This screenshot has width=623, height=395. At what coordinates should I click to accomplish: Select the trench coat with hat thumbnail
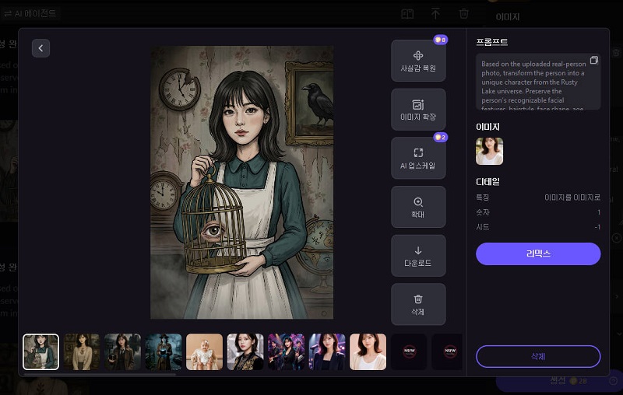(164, 351)
